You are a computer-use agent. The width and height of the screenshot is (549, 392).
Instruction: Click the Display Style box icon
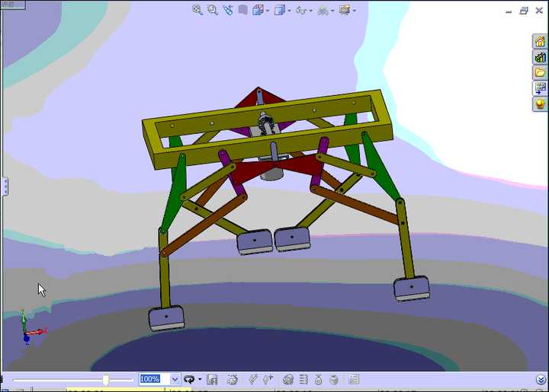(x=280, y=10)
